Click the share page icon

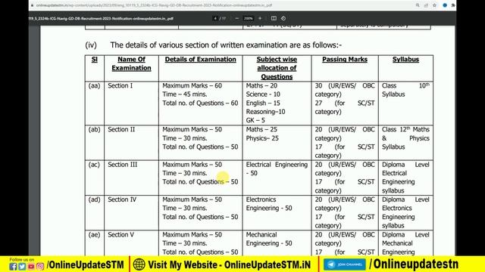pos(426,5)
